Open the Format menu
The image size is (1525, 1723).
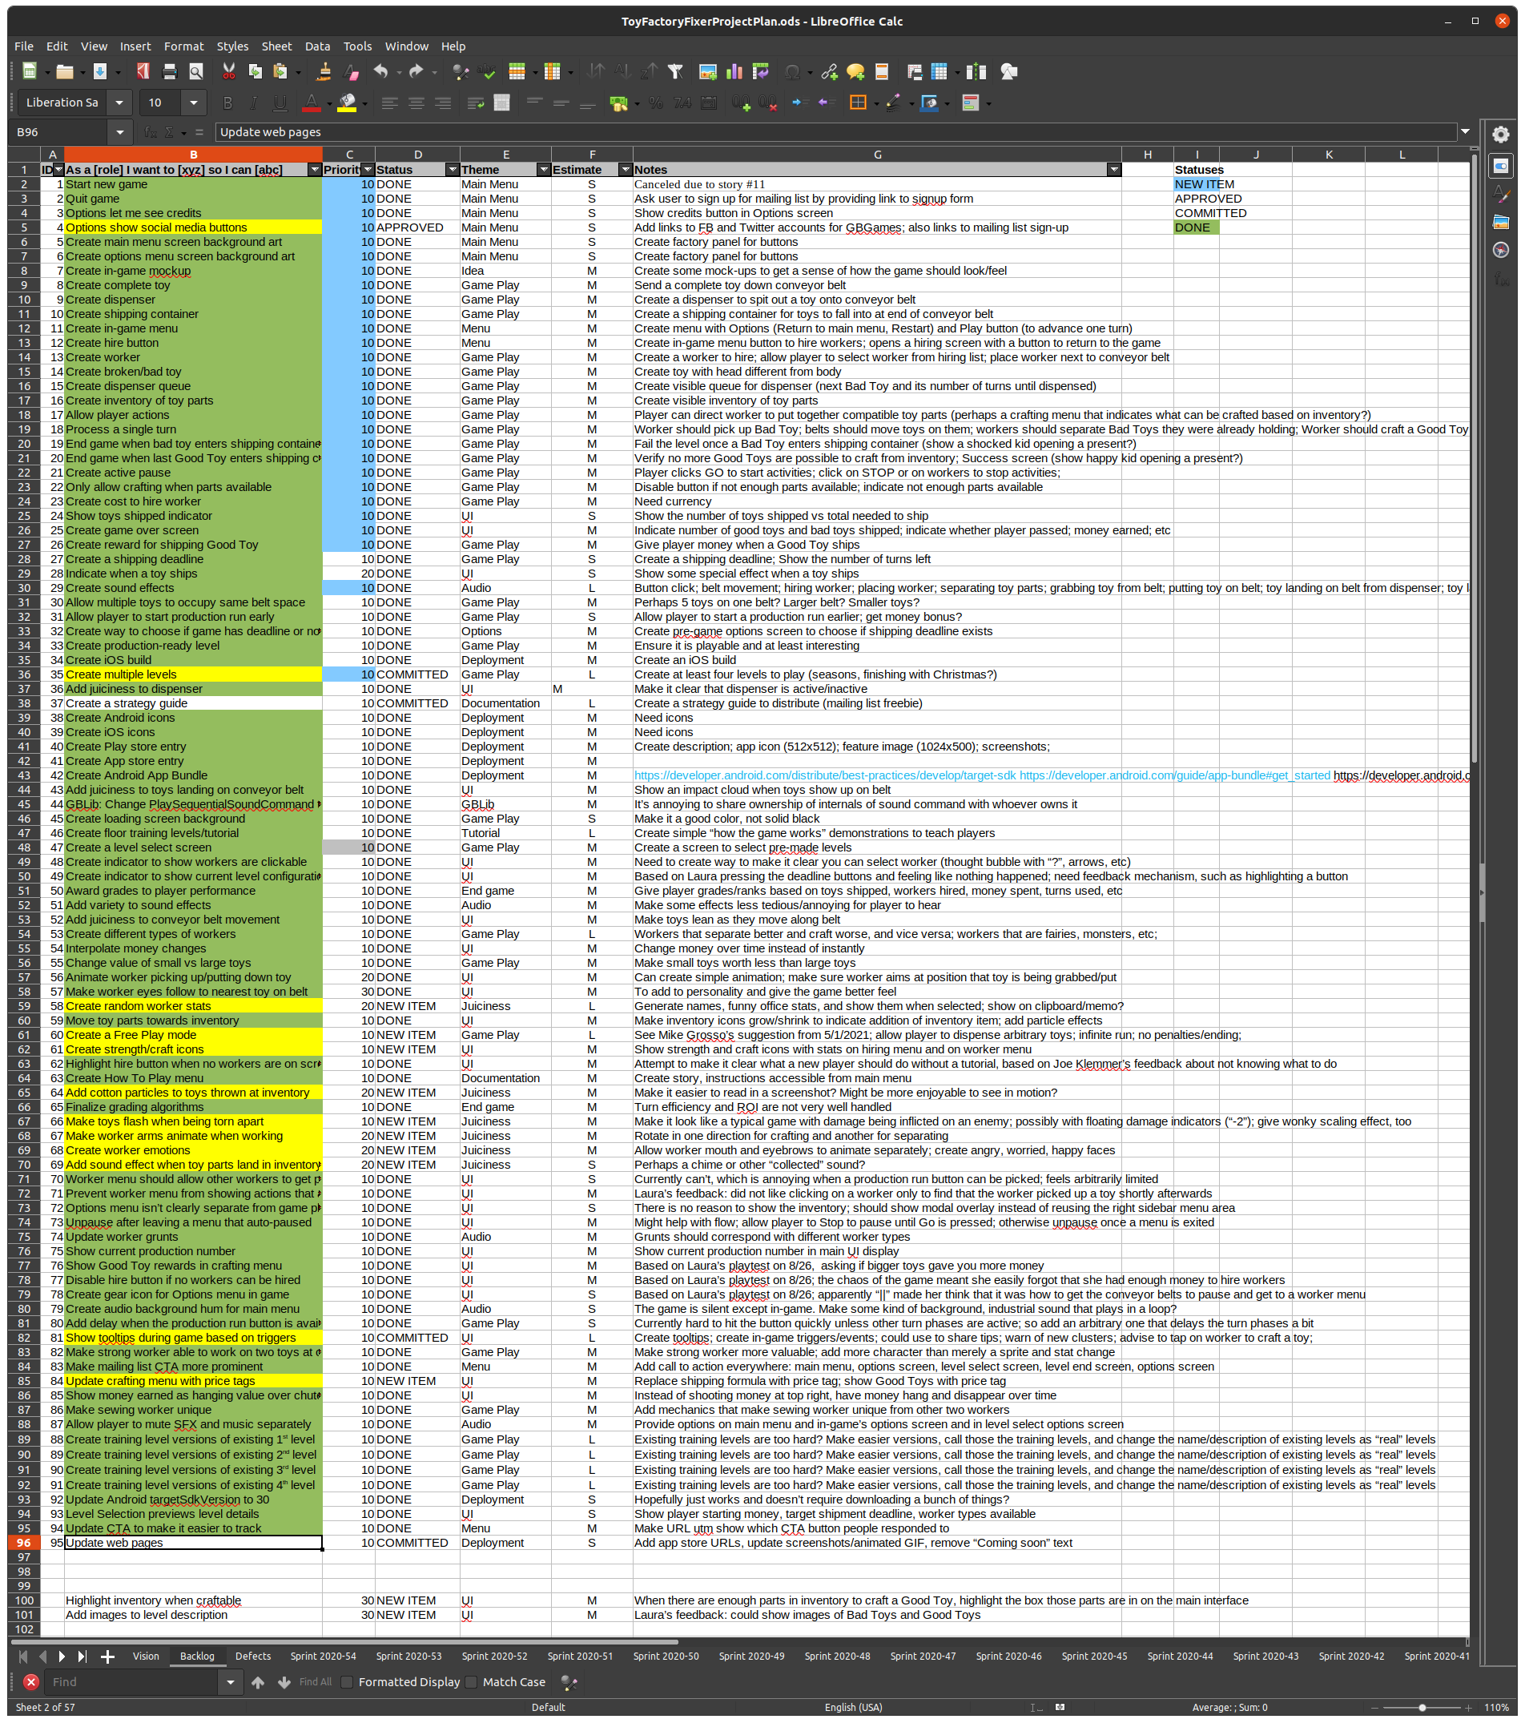[183, 46]
